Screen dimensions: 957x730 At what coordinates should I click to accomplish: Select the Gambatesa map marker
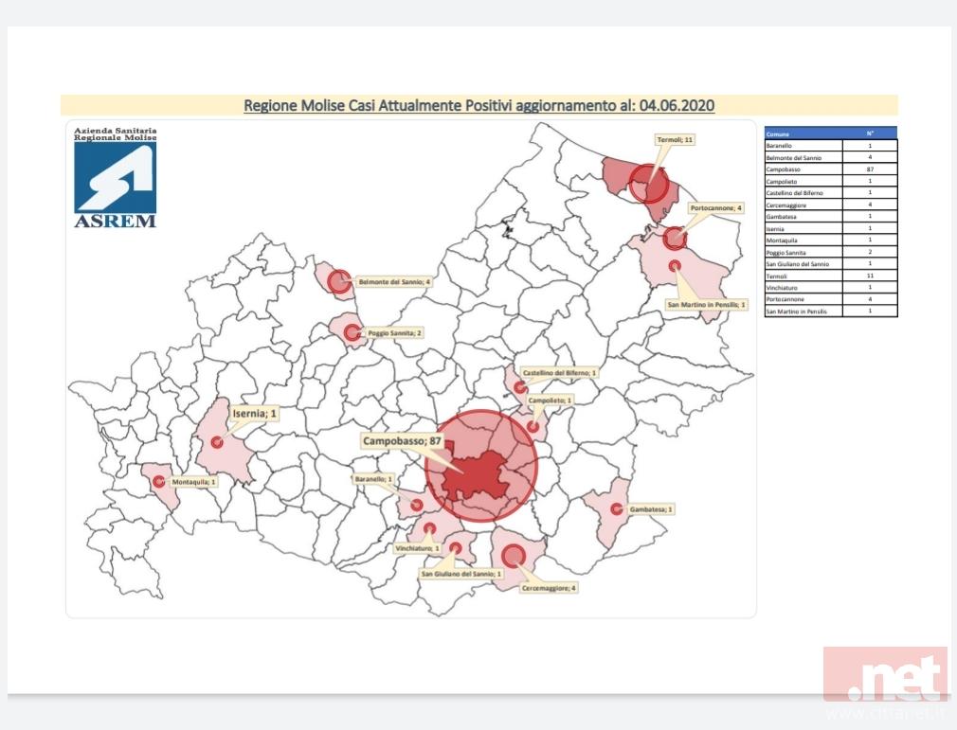[x=616, y=509]
